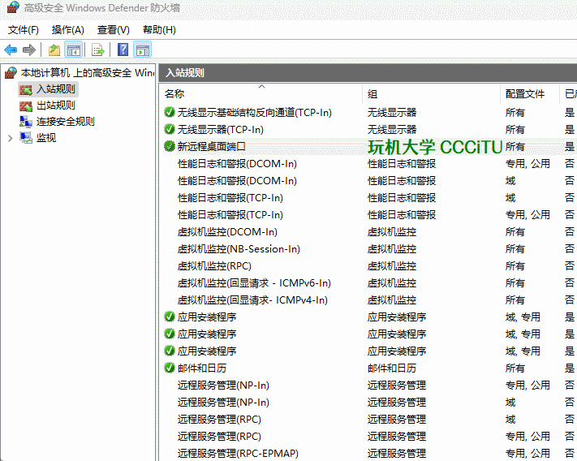Select 连接安全规则 in the tree

pos(65,122)
